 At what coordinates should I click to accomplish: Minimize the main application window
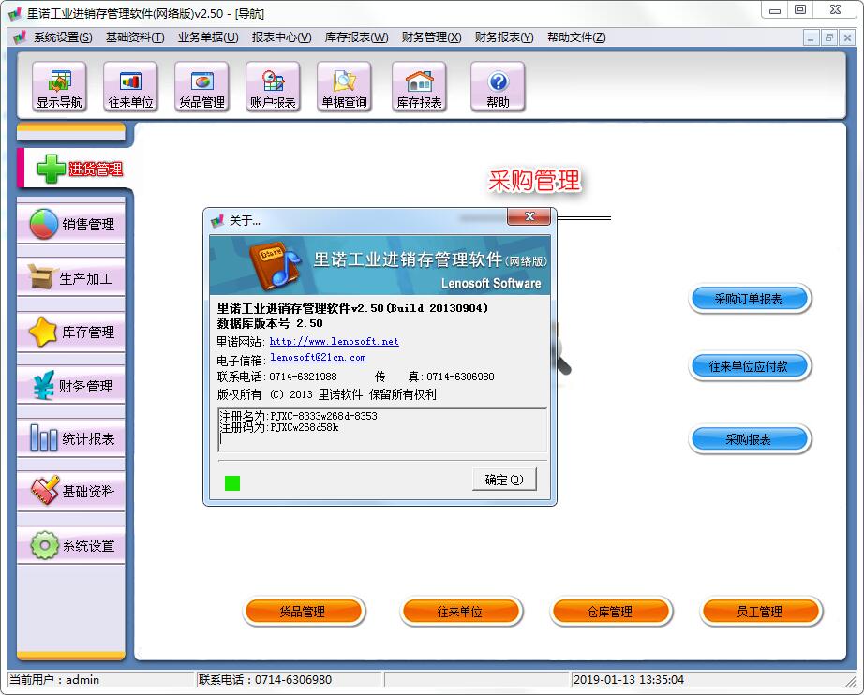pos(775,10)
